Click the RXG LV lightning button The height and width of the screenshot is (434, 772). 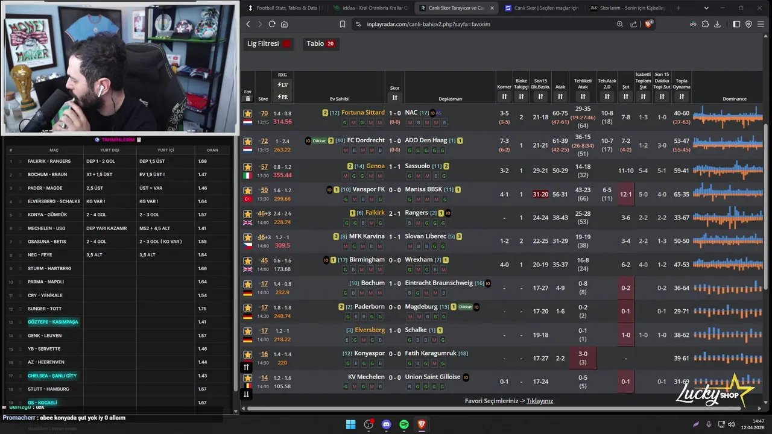coord(282,85)
